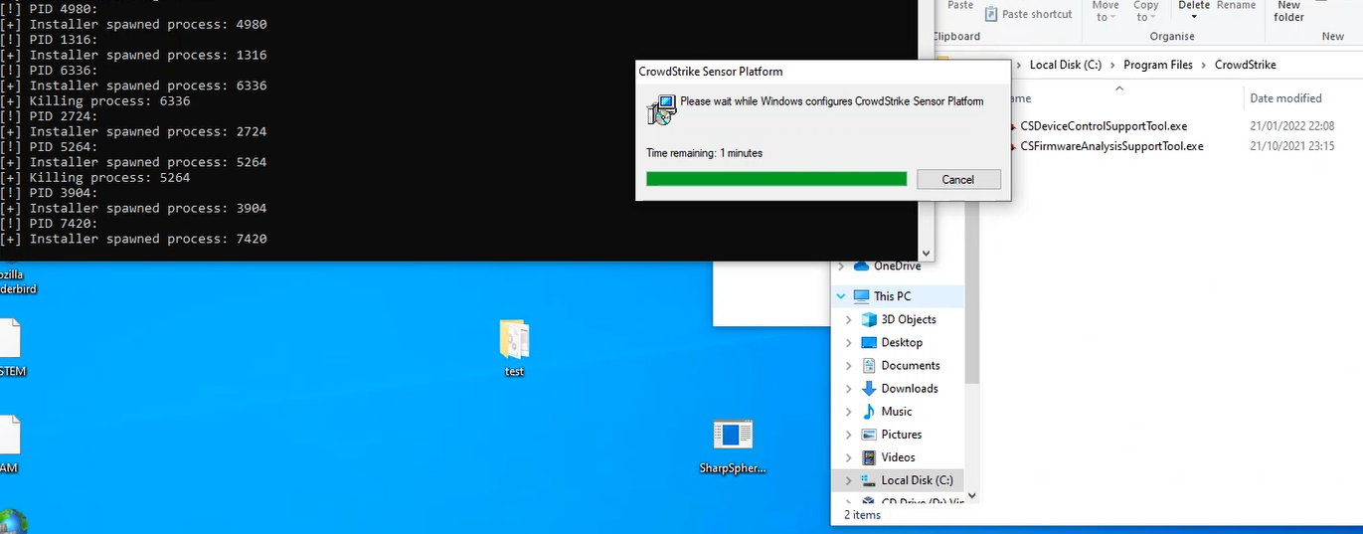Select Videos label in navigation tree
Image resolution: width=1363 pixels, height=534 pixels.
point(899,457)
